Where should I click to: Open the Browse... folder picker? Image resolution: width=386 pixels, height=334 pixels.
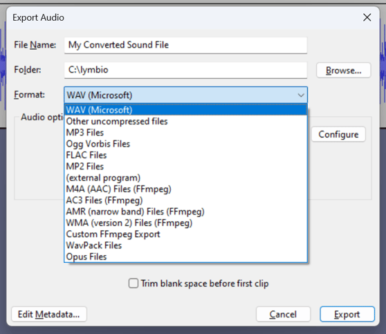tap(343, 71)
